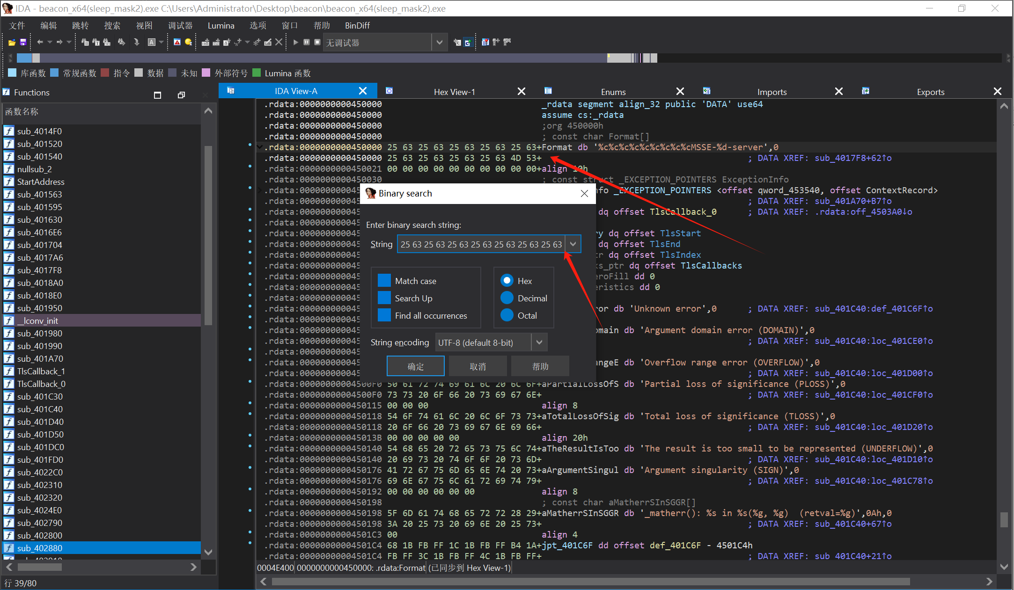Open the debugger selection dropdown
Viewport: 1014px width, 590px height.
click(x=439, y=43)
